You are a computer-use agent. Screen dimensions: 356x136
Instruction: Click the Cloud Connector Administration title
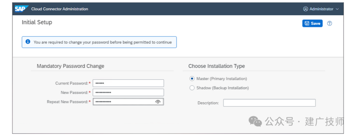click(x=60, y=9)
